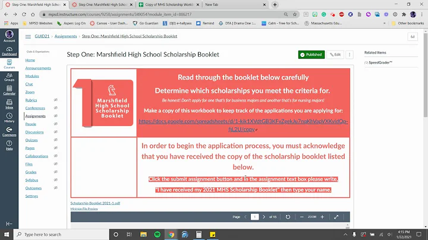
Task: Open the Calendar in global navigation
Action: [10, 90]
